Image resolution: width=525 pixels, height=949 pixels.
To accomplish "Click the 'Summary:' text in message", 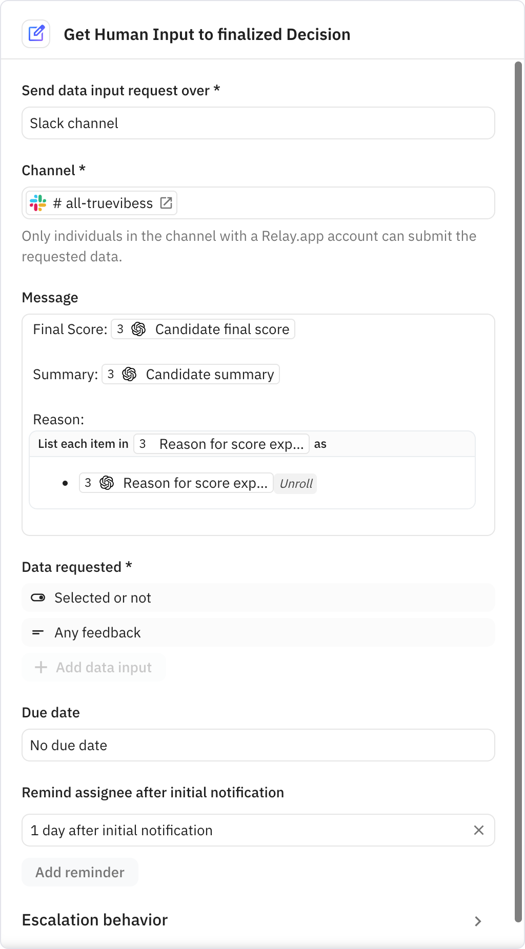I will [66, 374].
